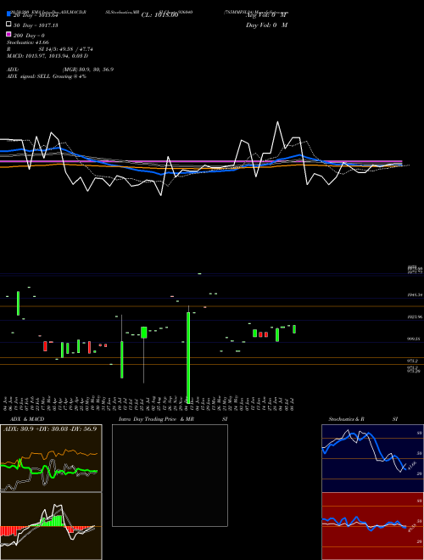Click the highest white peak on the moving-average chart

(x=277, y=122)
